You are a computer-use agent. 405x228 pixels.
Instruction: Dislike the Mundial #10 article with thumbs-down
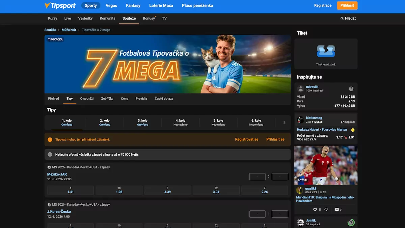[x=326, y=210]
